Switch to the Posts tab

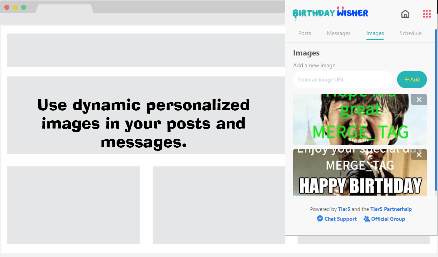pos(305,33)
